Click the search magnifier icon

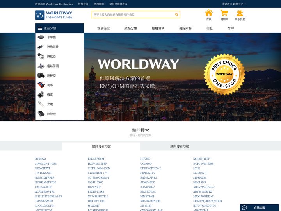click(176, 14)
